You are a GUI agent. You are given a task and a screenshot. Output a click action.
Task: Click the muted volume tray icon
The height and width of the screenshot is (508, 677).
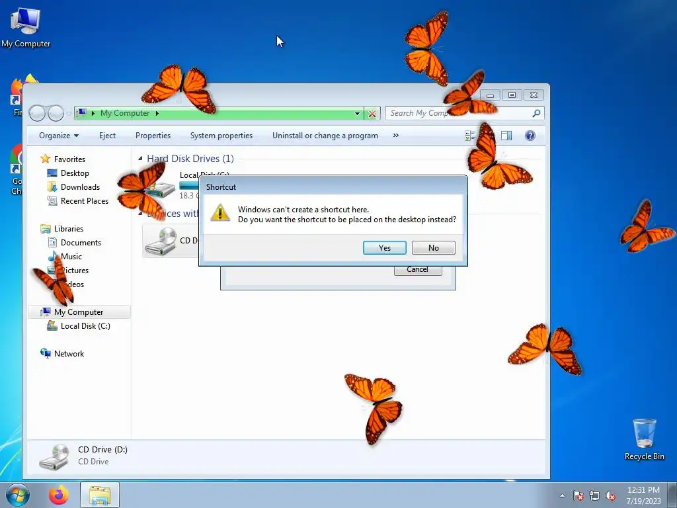pyautogui.click(x=610, y=495)
